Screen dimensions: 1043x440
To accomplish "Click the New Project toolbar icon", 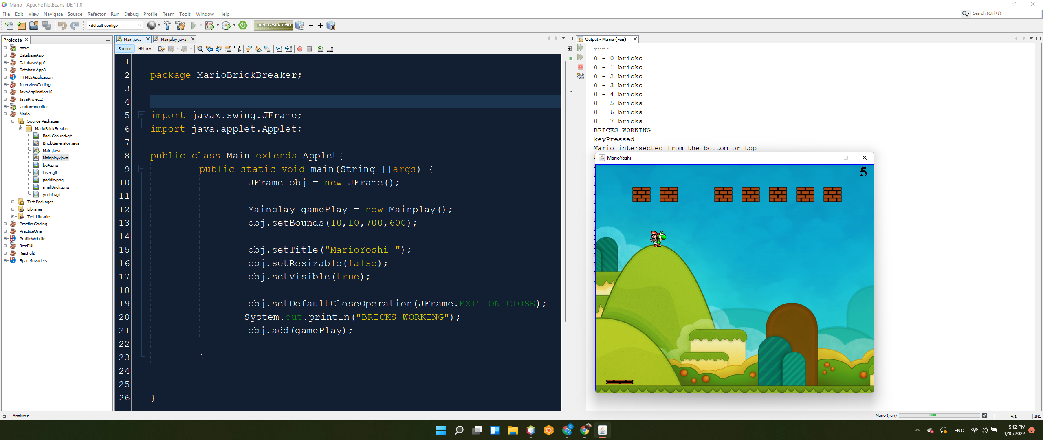I will [x=21, y=26].
